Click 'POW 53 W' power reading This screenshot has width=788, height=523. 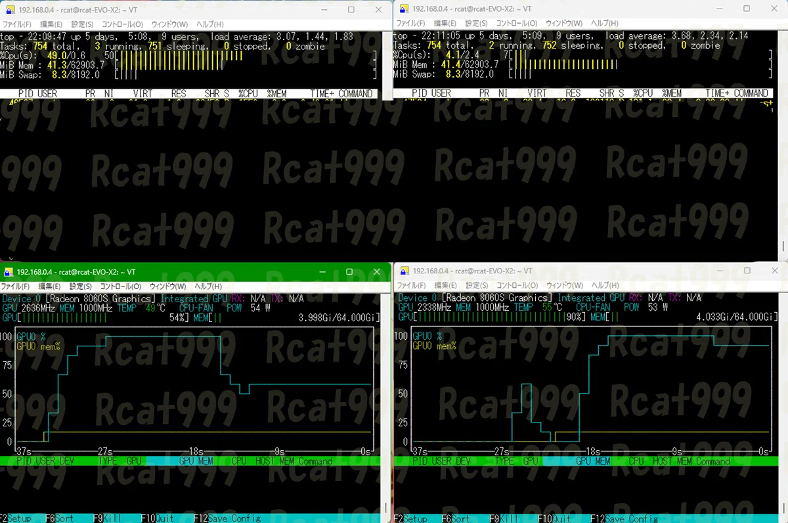(646, 307)
